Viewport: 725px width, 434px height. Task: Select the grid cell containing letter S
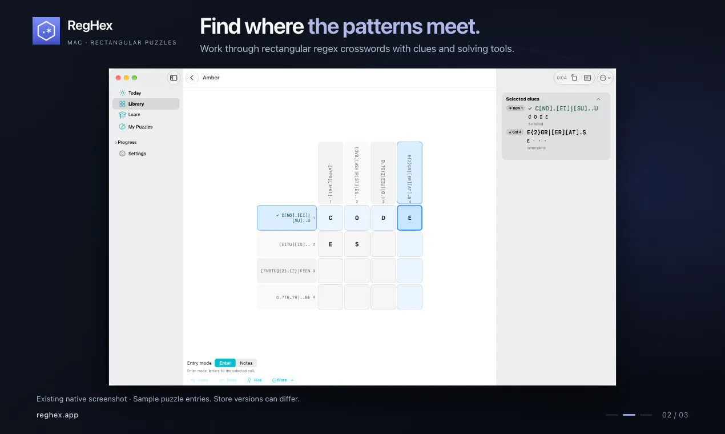[x=357, y=244]
